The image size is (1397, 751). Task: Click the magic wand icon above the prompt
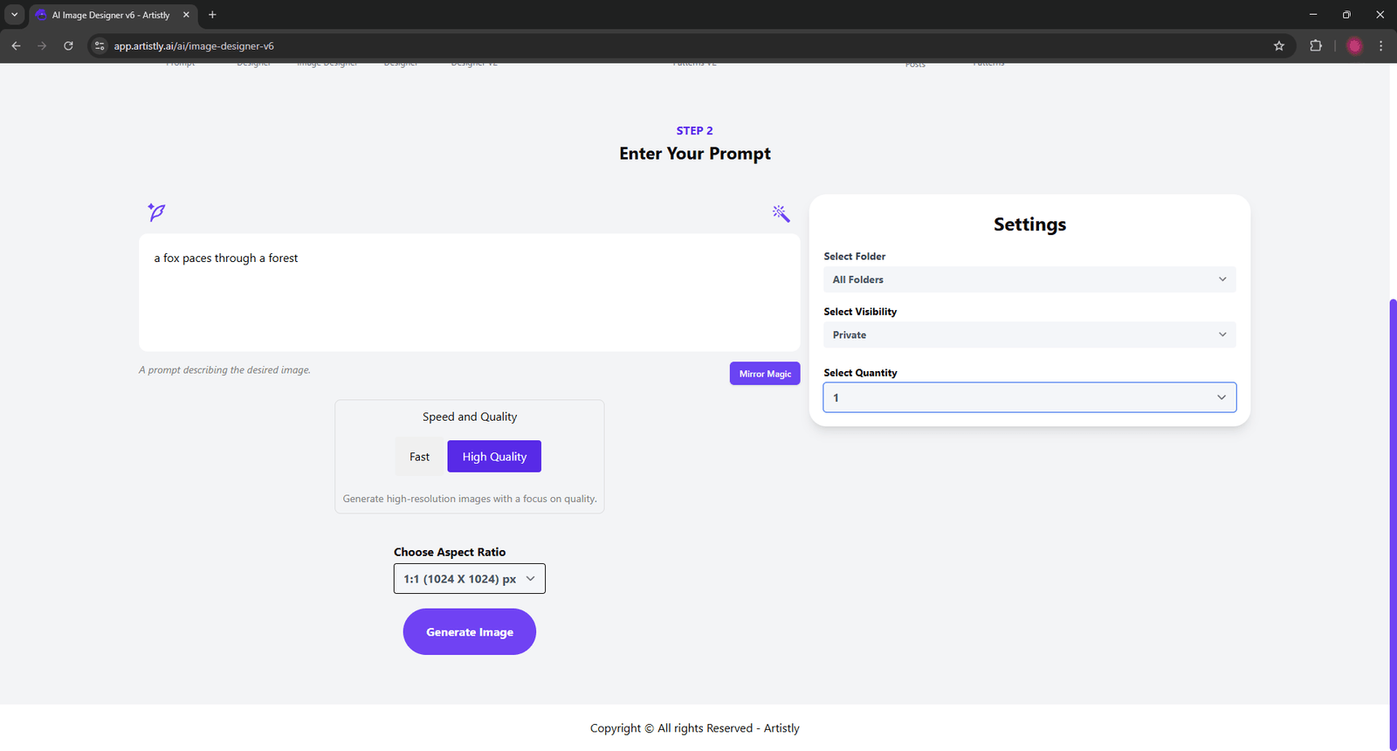pyautogui.click(x=781, y=213)
